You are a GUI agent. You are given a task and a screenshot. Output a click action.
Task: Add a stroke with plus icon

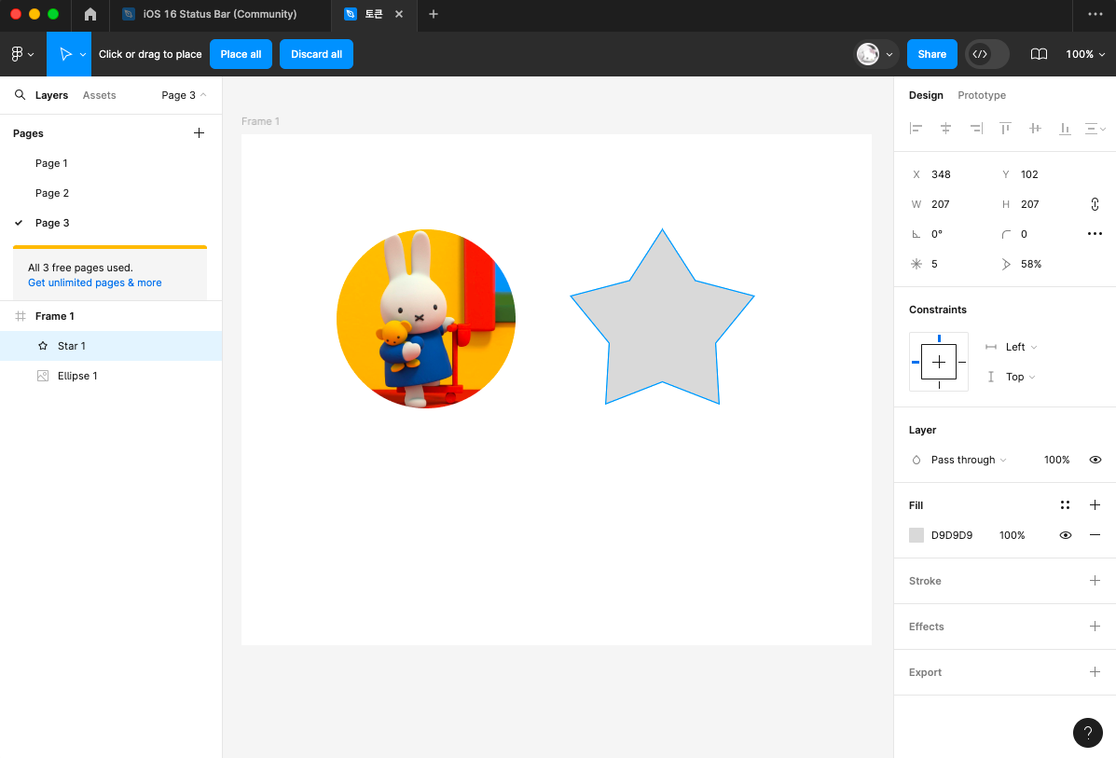pyautogui.click(x=1095, y=581)
